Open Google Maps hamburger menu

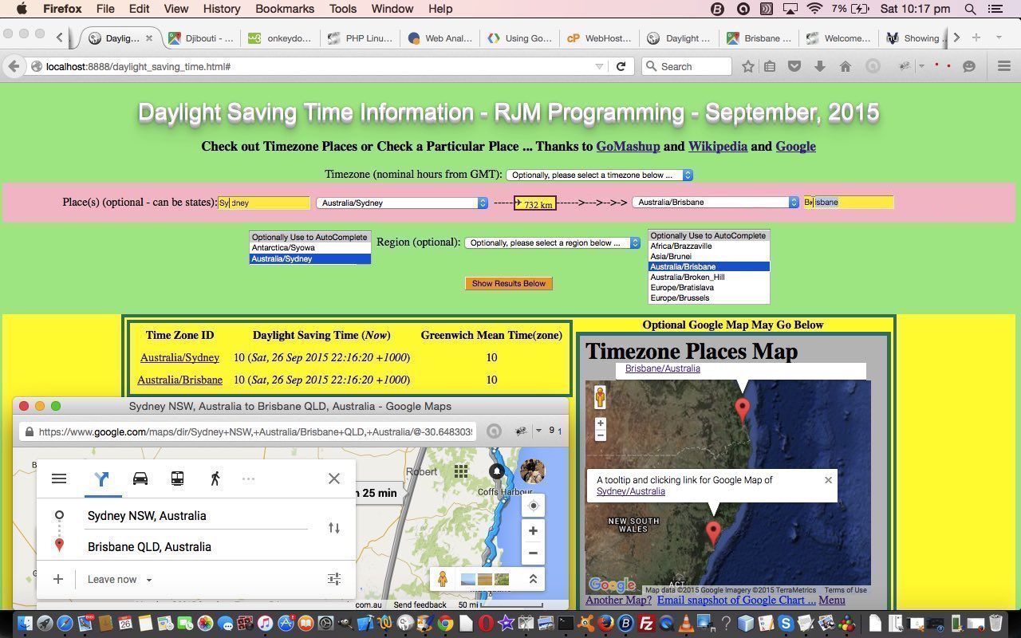[59, 478]
